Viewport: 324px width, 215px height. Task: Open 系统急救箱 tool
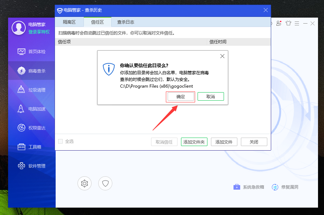point(249,187)
